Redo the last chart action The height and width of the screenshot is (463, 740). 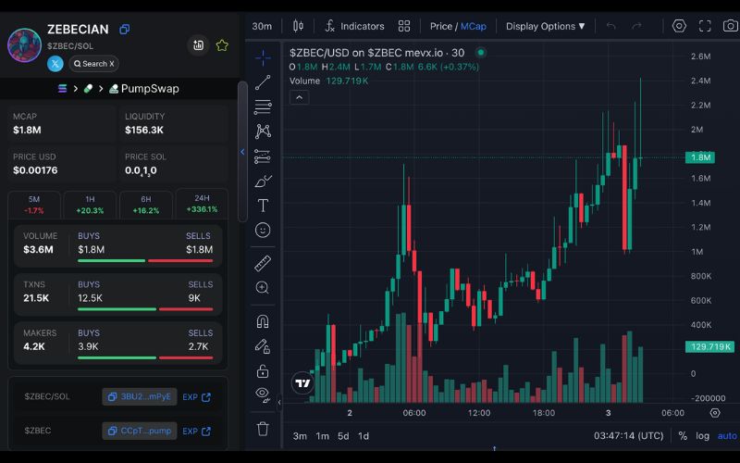click(x=636, y=26)
